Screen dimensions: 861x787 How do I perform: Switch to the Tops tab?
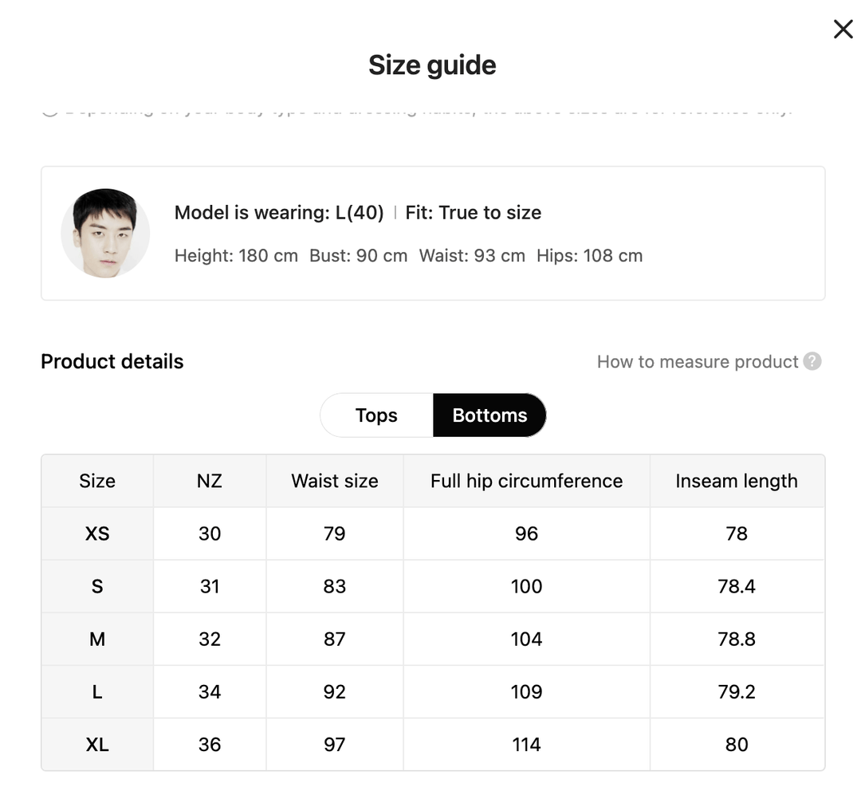[376, 415]
